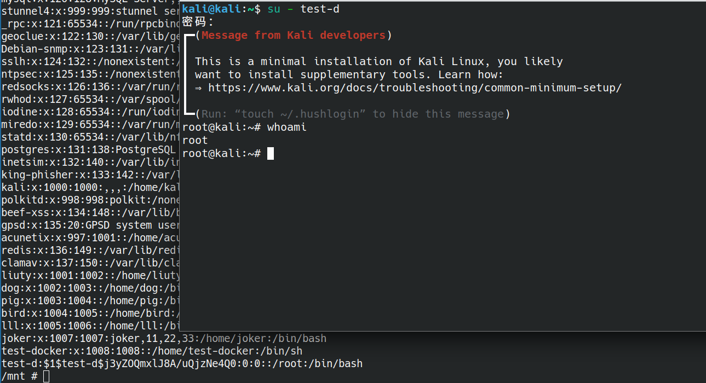Click the beef-xss user entry
The image size is (706, 383).
pos(90,212)
